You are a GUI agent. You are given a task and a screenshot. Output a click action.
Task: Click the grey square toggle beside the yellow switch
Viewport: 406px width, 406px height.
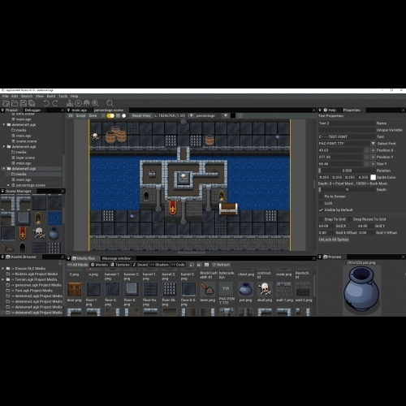pyautogui.click(x=118, y=115)
